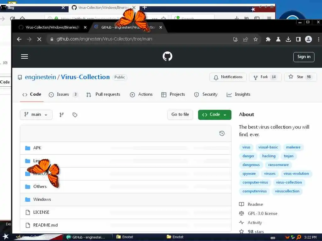This screenshot has width=322, height=241.
Task: Click the 3:22 PM taskbar clock
Action: (310, 237)
